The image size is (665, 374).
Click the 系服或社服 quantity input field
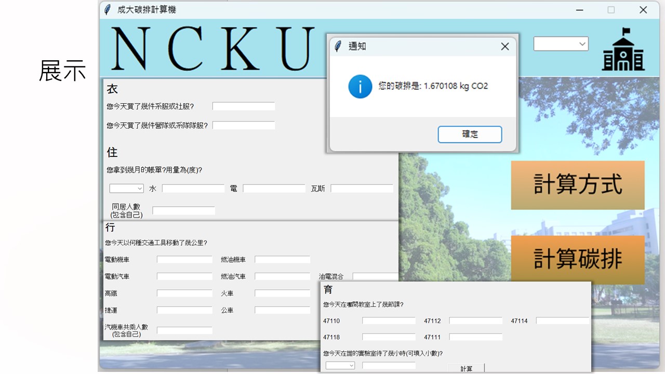point(244,106)
